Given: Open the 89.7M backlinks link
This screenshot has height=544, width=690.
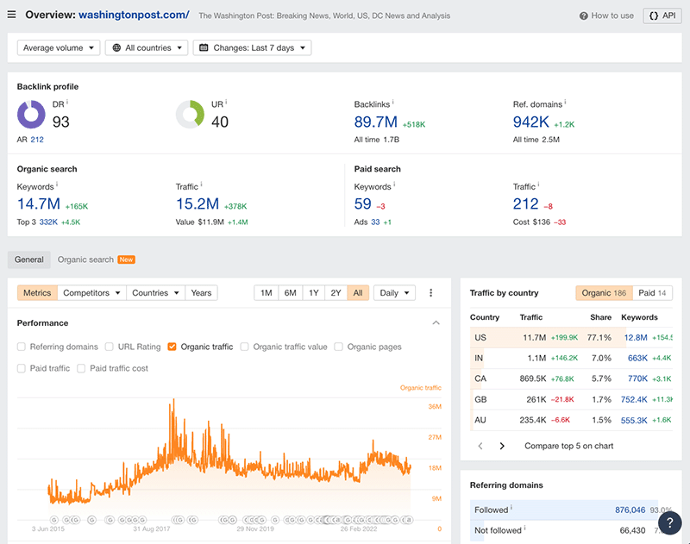Looking at the screenshot, I should (x=375, y=122).
